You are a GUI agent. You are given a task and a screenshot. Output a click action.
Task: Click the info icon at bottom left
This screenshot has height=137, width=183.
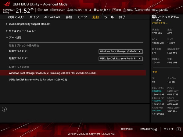(4, 109)
